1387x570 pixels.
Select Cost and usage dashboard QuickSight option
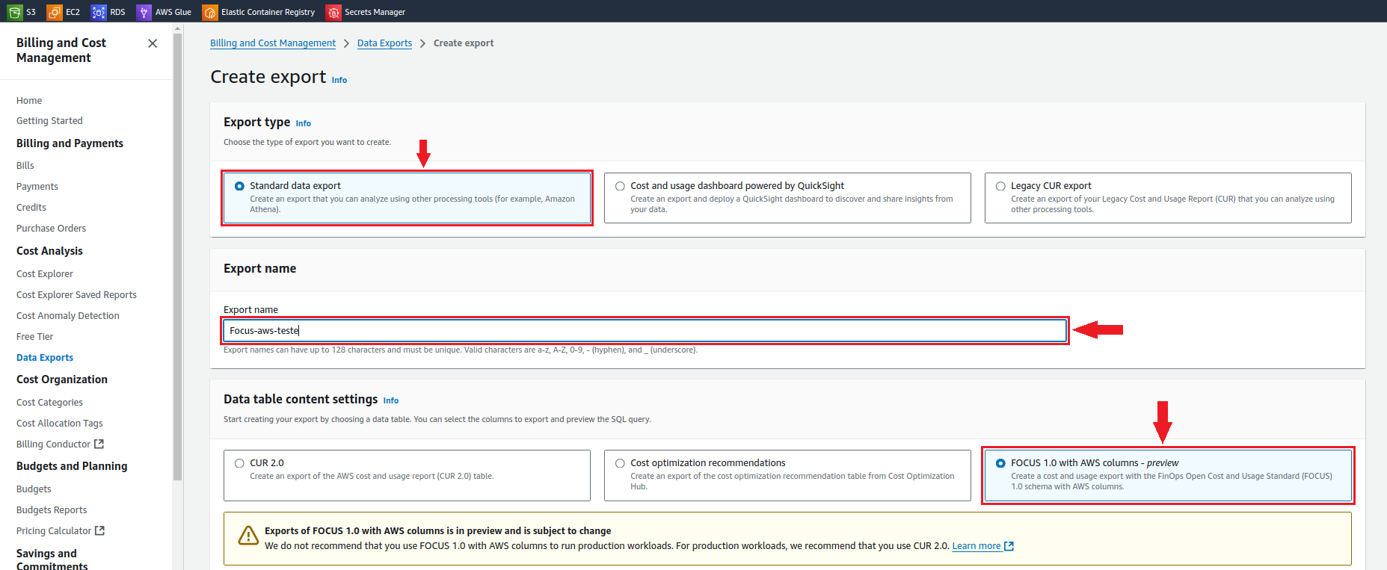click(x=620, y=186)
